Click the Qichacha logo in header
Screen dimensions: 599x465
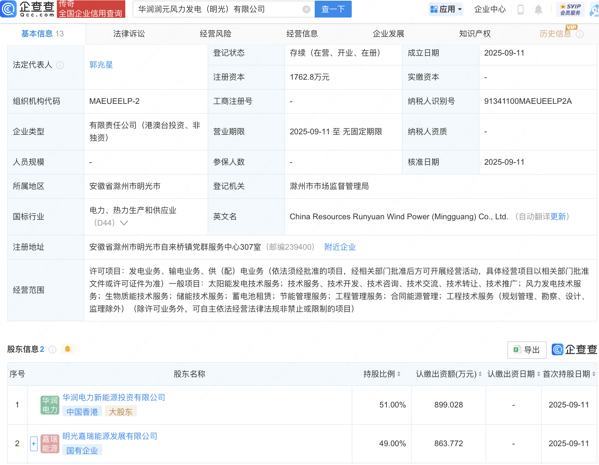pyautogui.click(x=28, y=9)
